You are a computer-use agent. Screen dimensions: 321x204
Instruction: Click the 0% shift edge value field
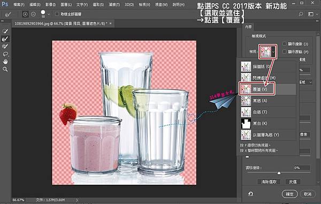click(x=302, y=168)
